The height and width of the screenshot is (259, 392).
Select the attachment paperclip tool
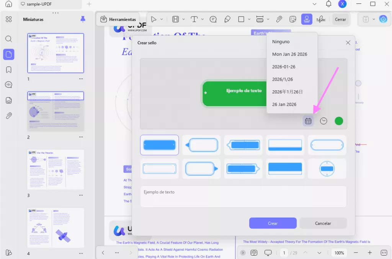click(279, 19)
